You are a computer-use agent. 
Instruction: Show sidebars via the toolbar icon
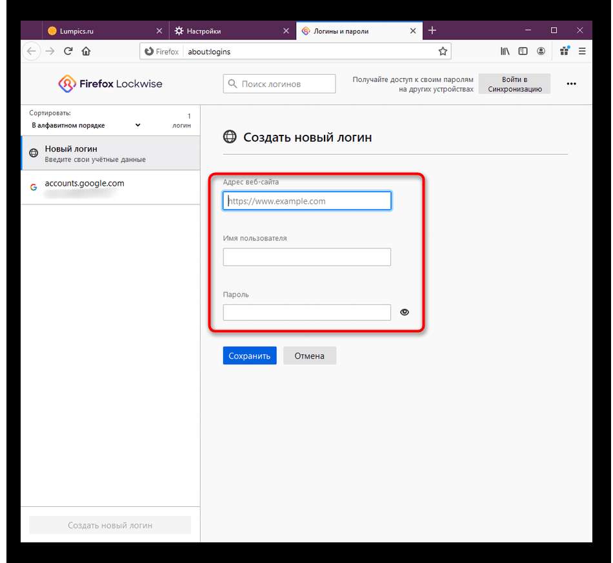523,51
